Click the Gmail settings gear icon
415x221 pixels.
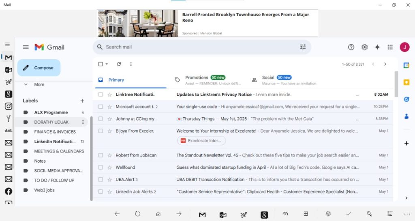coord(364,47)
